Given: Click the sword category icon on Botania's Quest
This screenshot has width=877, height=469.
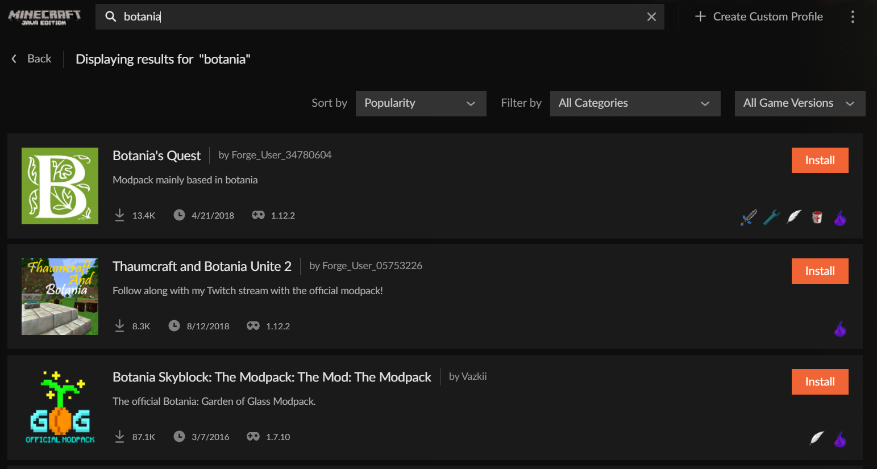Looking at the screenshot, I should click(x=749, y=217).
